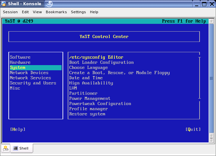Screen dimensions: 216x156
Task: Click the scrollbar up arrow near bottom right
Action: [x=211, y=136]
